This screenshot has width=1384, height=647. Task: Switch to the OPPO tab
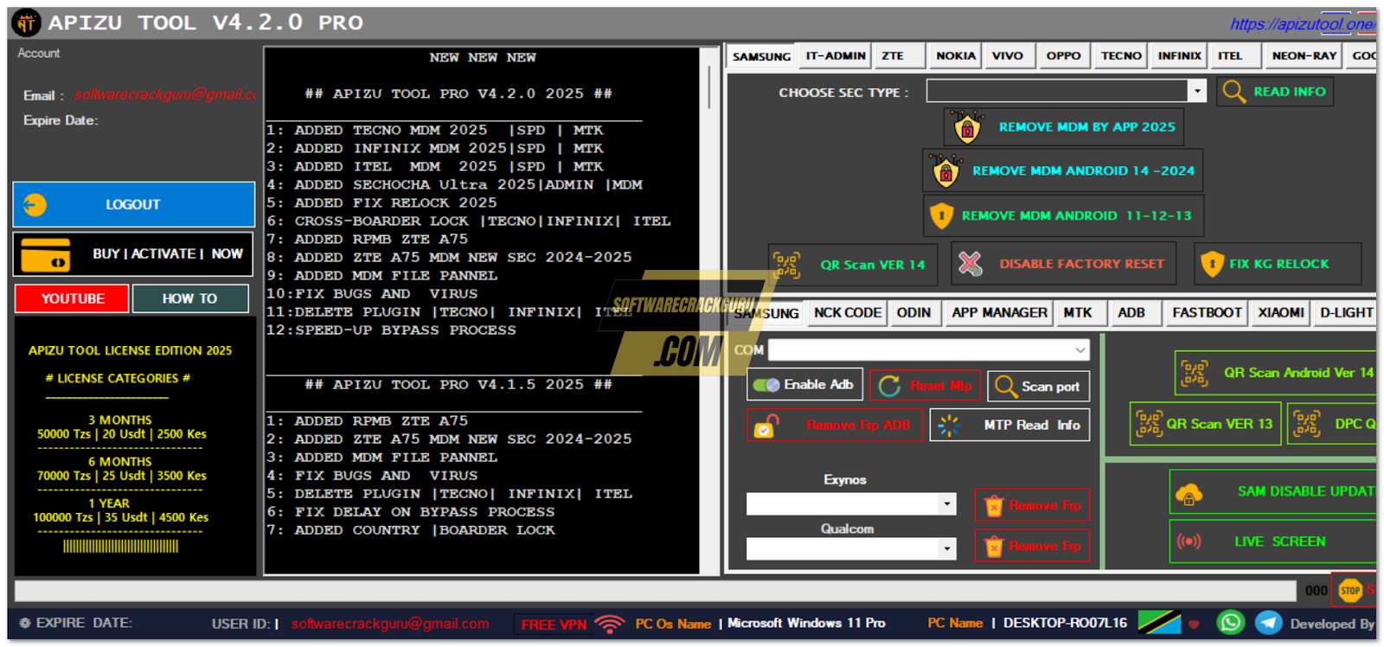(1063, 55)
